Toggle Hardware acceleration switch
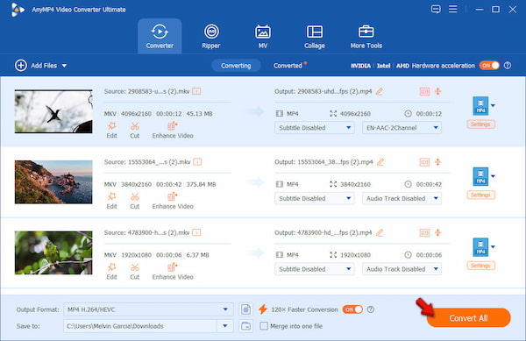526x341 pixels. pyautogui.click(x=489, y=66)
